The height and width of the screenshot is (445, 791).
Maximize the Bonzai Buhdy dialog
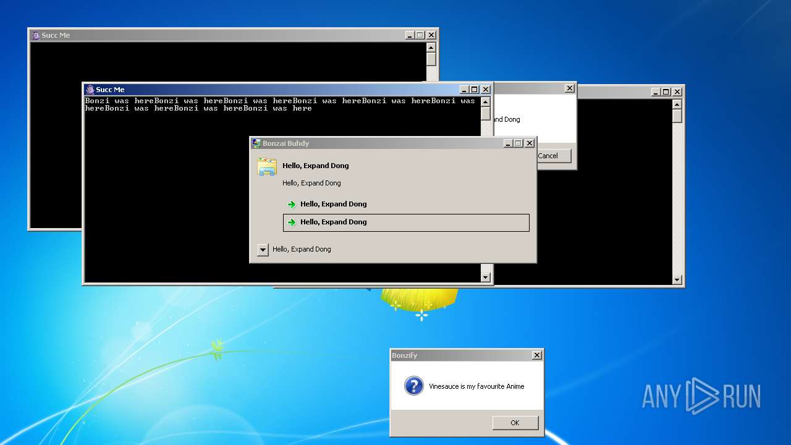(518, 143)
